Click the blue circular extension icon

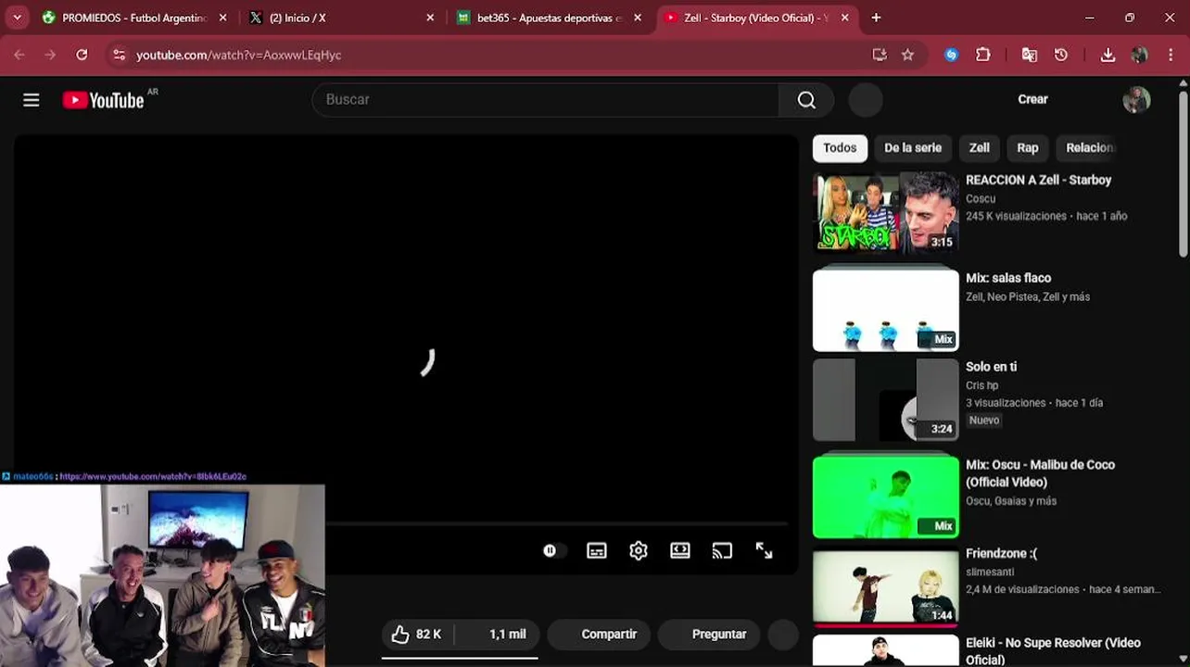pos(951,56)
